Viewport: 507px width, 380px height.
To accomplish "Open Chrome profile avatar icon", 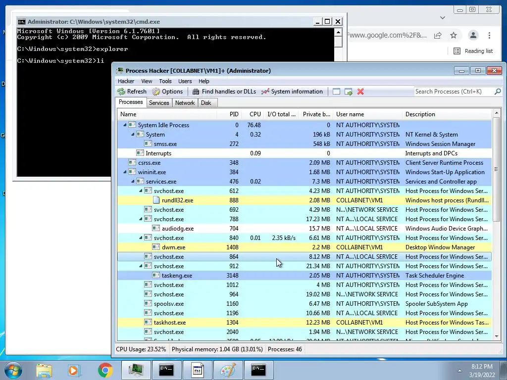I will click(473, 35).
